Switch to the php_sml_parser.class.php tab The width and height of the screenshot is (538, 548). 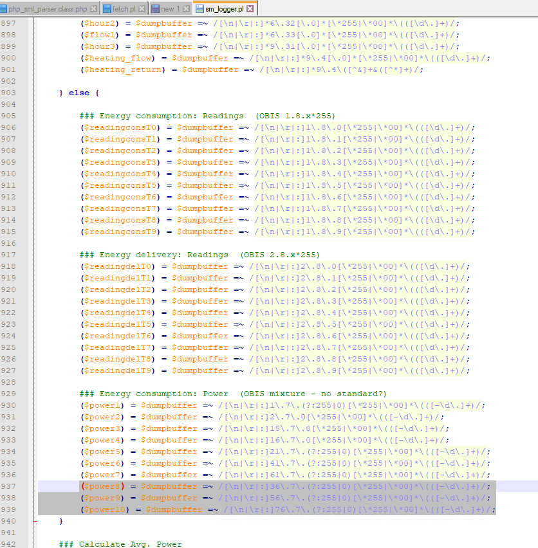tap(48, 9)
